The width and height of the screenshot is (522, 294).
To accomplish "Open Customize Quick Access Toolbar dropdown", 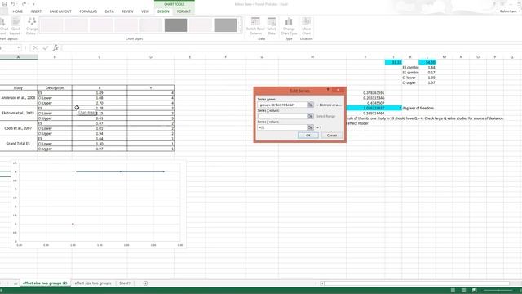I will [33, 4].
